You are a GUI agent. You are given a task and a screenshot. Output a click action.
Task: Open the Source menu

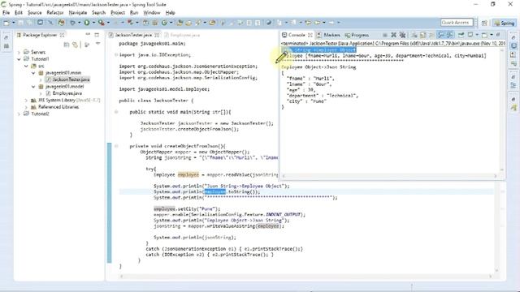34,13
